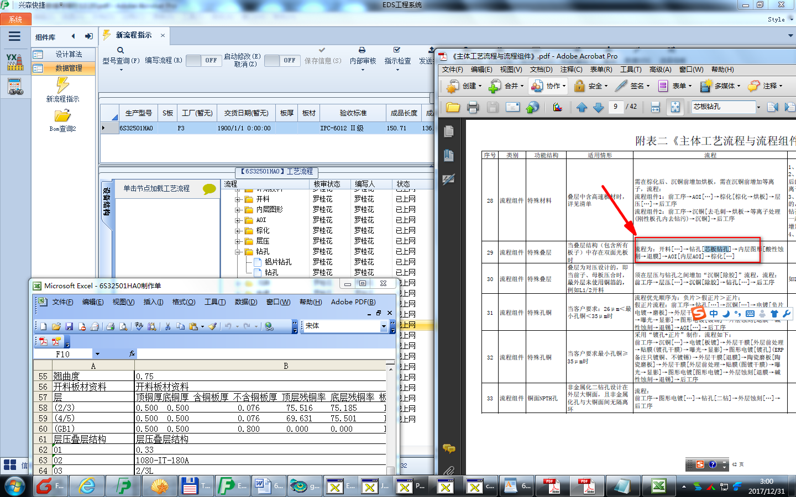
Task: Open the hamburger menu in EDS sidebar
Action: (x=14, y=36)
